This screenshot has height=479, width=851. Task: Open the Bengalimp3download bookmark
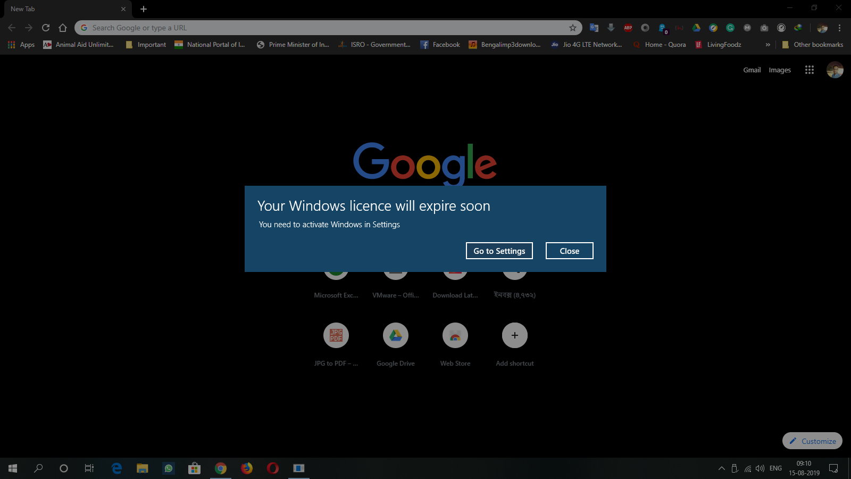coord(505,45)
